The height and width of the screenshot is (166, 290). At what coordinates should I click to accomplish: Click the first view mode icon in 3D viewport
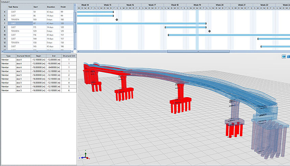point(284,56)
